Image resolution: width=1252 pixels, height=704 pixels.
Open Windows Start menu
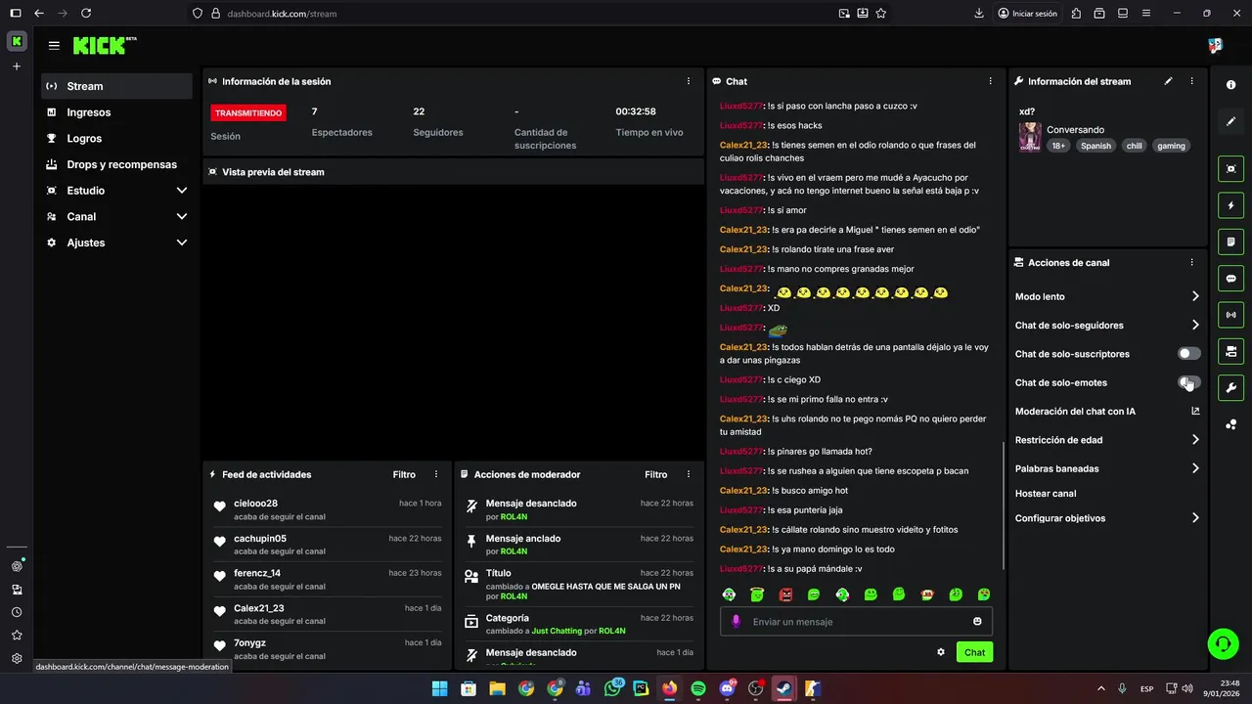pyautogui.click(x=439, y=688)
